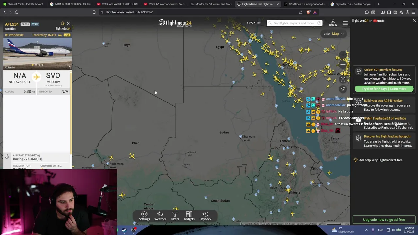Show hidden system tray icons

366,230
